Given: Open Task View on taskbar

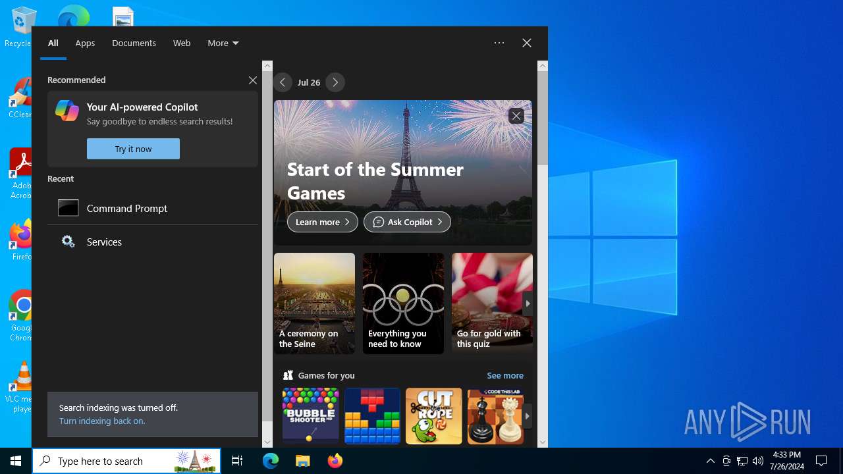Looking at the screenshot, I should click(237, 461).
